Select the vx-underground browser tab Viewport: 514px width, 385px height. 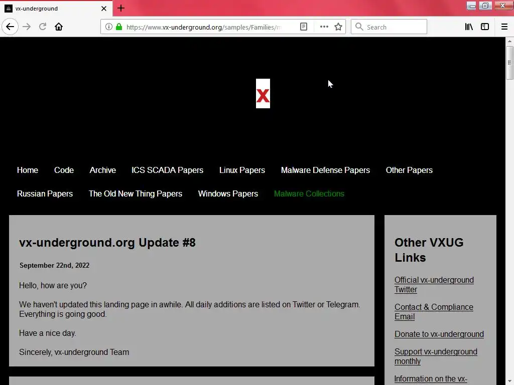coord(56,9)
